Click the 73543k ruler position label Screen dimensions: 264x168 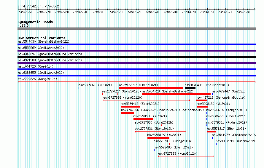[98, 12]
